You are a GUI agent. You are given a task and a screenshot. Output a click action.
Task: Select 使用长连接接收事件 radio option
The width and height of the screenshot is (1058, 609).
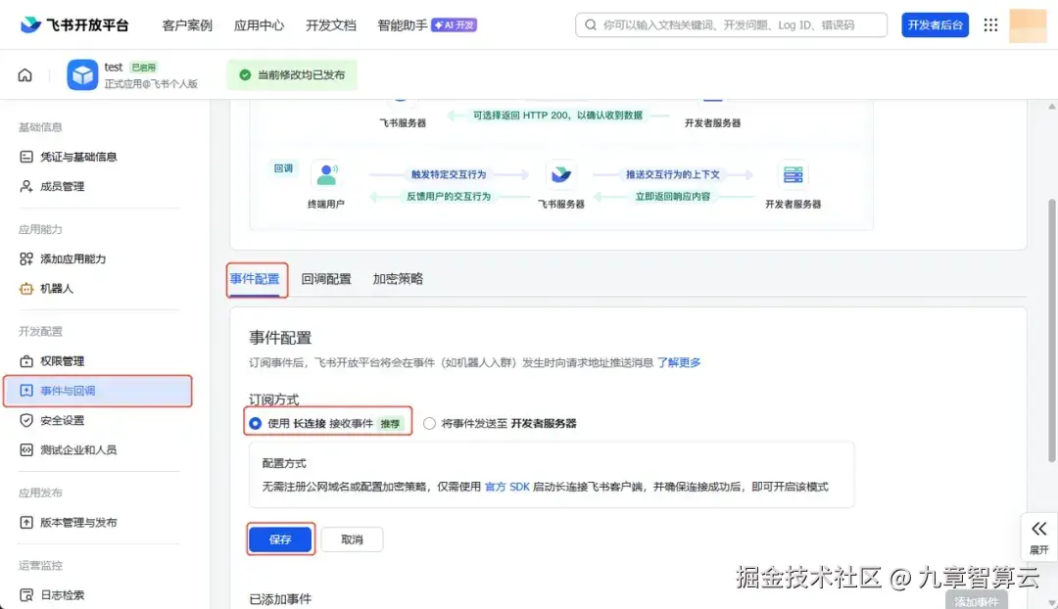tap(255, 424)
